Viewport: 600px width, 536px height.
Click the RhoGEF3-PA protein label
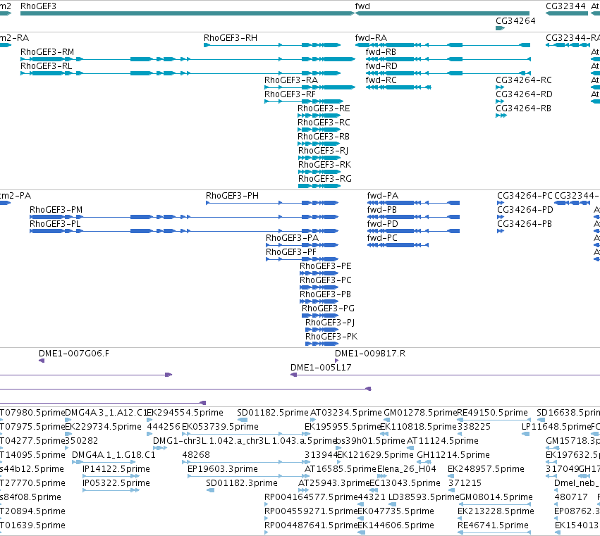click(293, 238)
